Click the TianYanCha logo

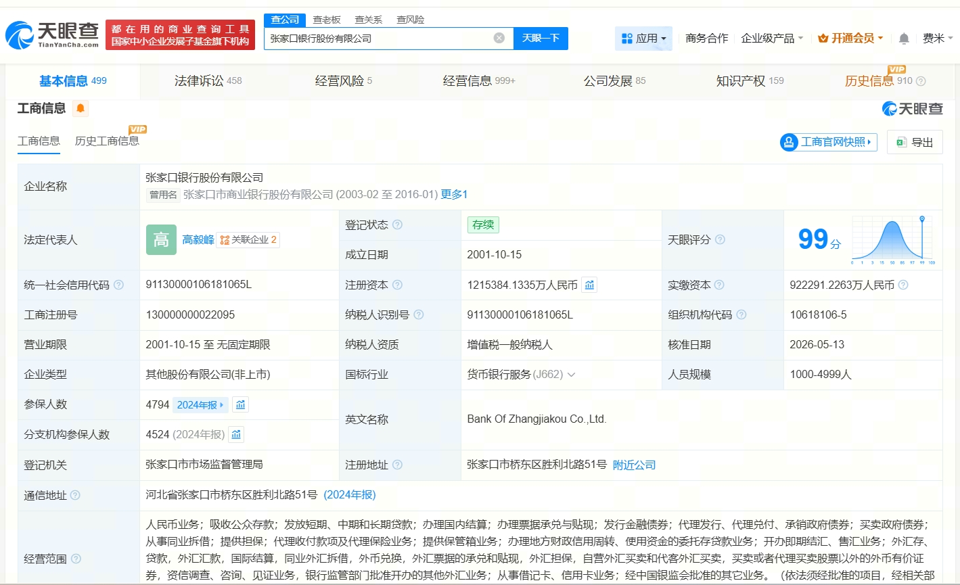[52, 34]
